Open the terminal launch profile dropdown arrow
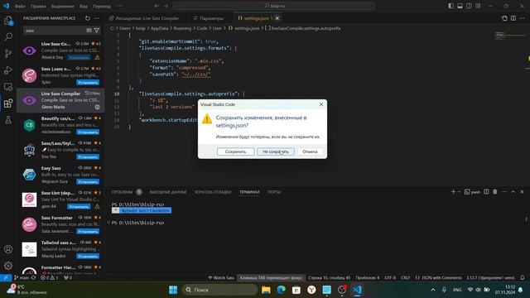 [x=459, y=192]
